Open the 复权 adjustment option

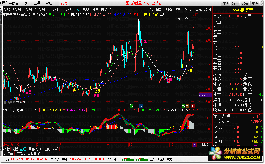coord(149,9)
